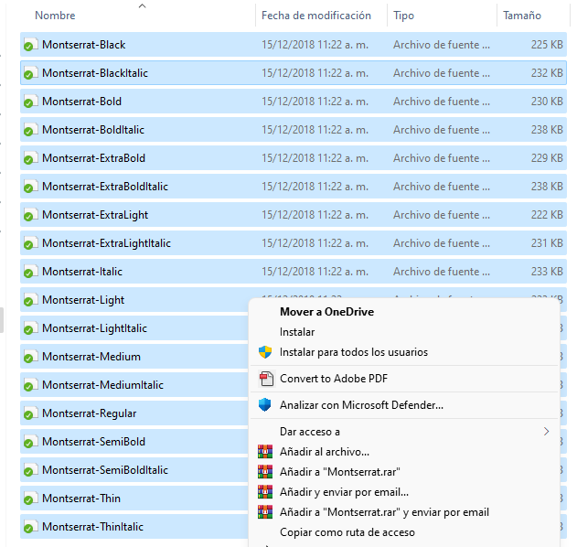Image resolution: width=577 pixels, height=547 pixels.
Task: Click the Montserrat-Italic file icon
Action: pyautogui.click(x=30, y=272)
